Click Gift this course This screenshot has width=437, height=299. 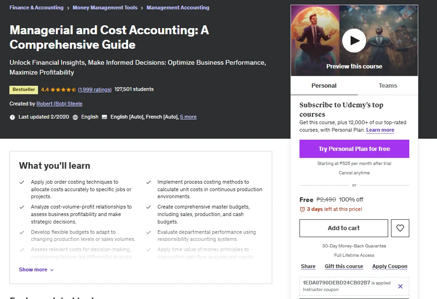point(344,266)
